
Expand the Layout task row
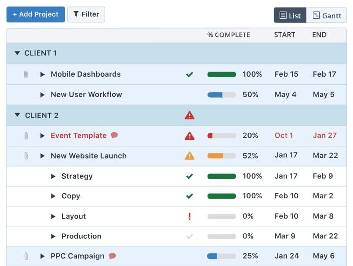(x=53, y=216)
